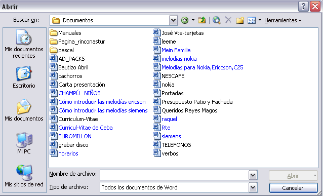The height and width of the screenshot is (196, 323).
Task: Select Word file AD_PACKS
Action: [x=67, y=59]
